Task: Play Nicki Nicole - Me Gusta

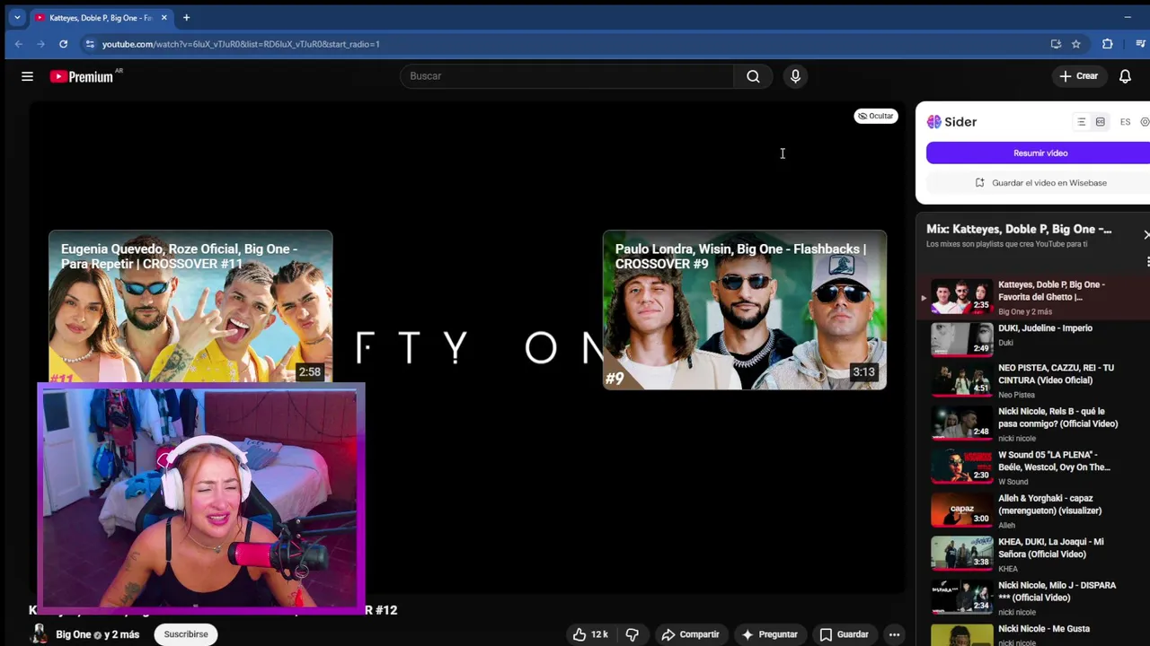Action: [1033, 633]
